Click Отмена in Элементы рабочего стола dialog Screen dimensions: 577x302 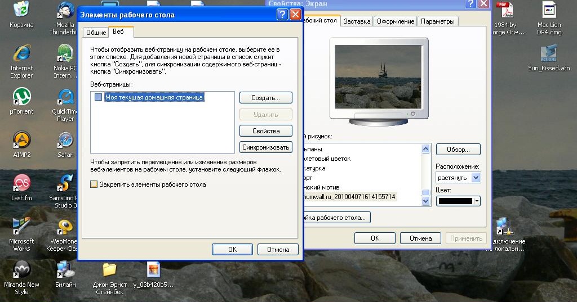pos(278,250)
